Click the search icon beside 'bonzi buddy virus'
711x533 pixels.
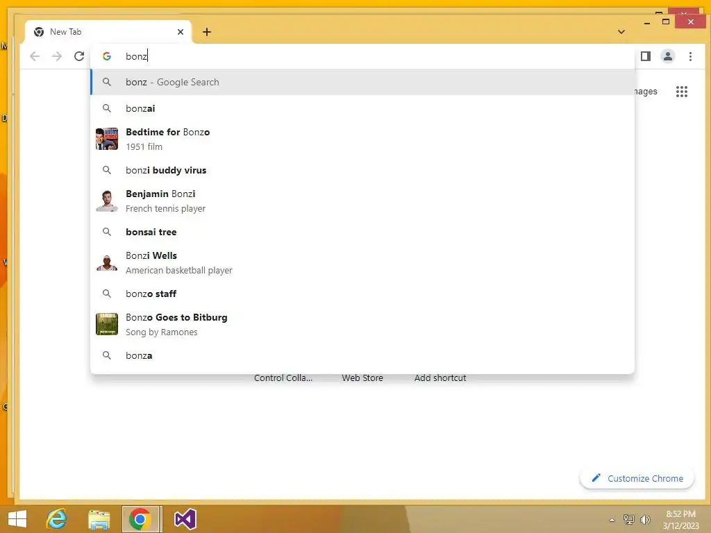(x=106, y=170)
